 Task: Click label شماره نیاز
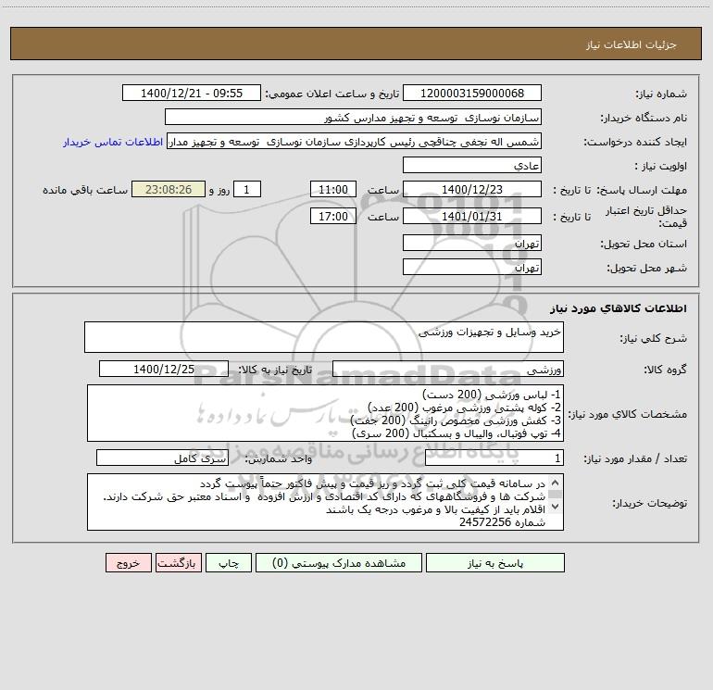(661, 94)
